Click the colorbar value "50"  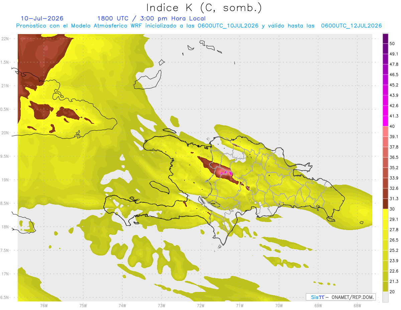[392, 43]
